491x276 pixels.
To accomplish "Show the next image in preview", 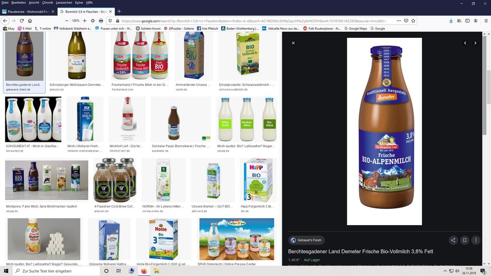I will (475, 43).
